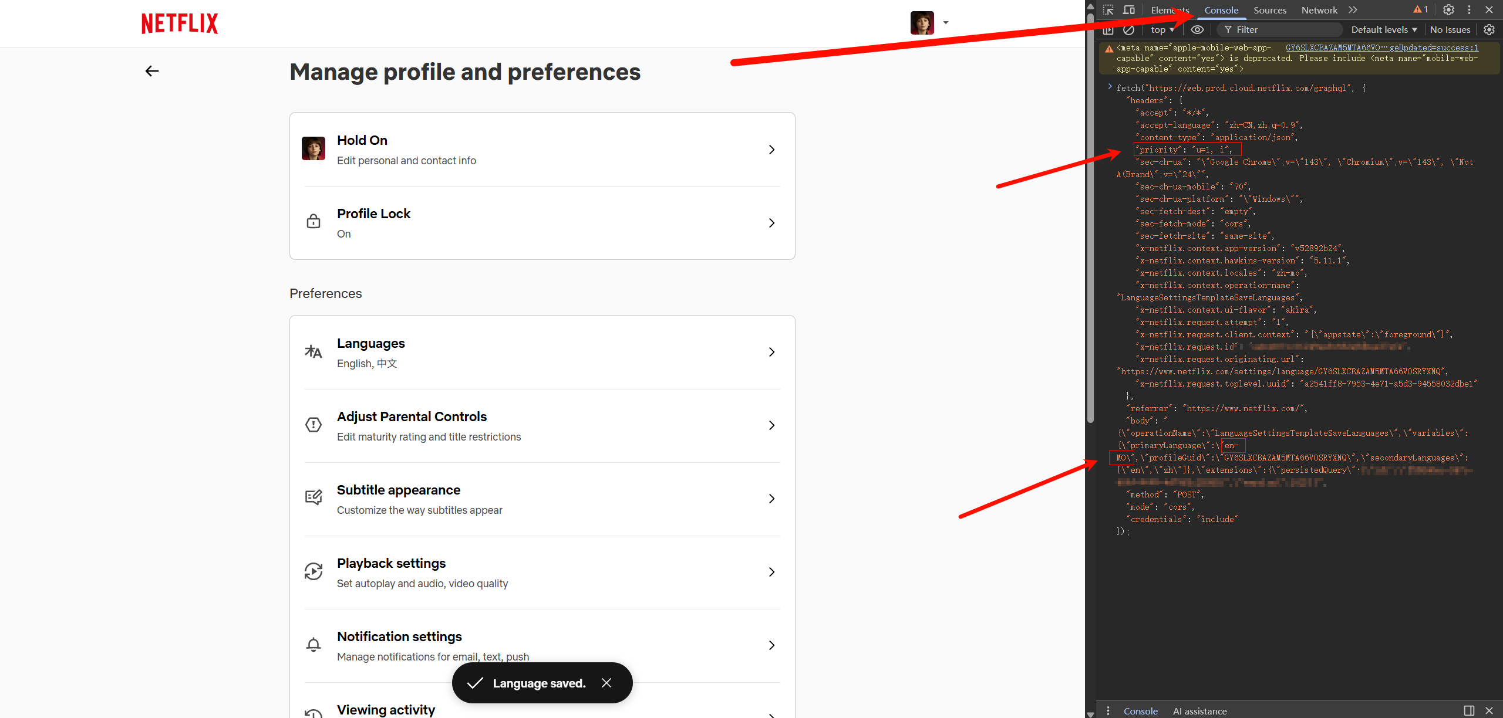Switch to the Network tab

[x=1319, y=10]
